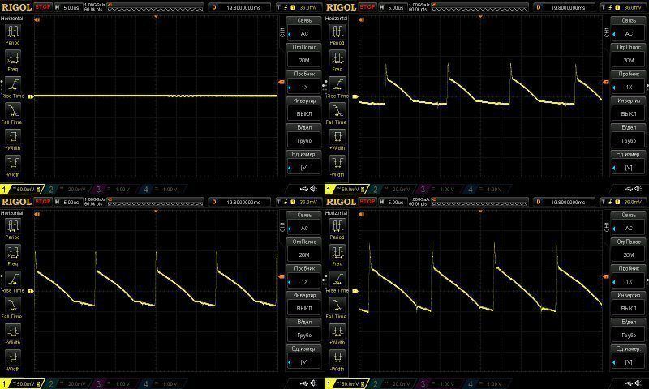Select Period measurement in bottom-left scope
The width and height of the screenshot is (649, 389).
pos(13,229)
